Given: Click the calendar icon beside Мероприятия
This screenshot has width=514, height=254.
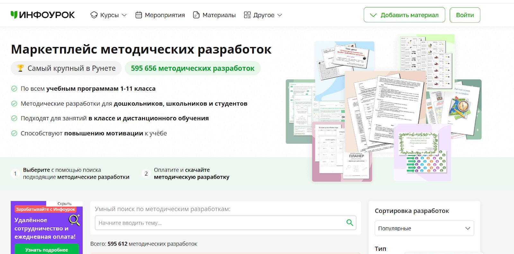Looking at the screenshot, I should point(138,15).
